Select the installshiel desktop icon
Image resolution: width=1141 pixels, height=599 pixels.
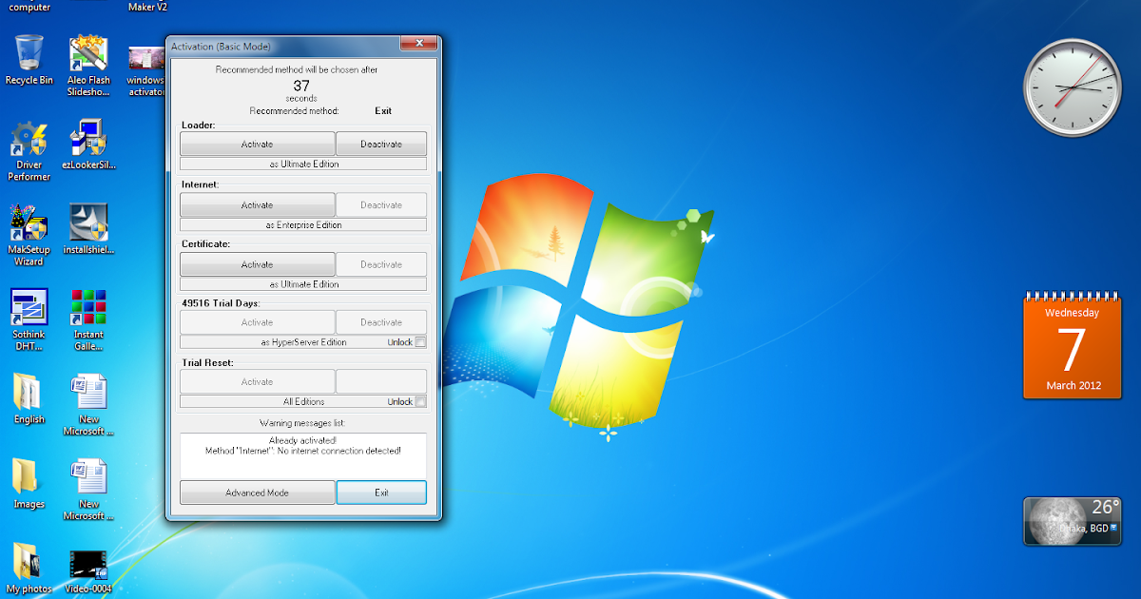pyautogui.click(x=88, y=229)
